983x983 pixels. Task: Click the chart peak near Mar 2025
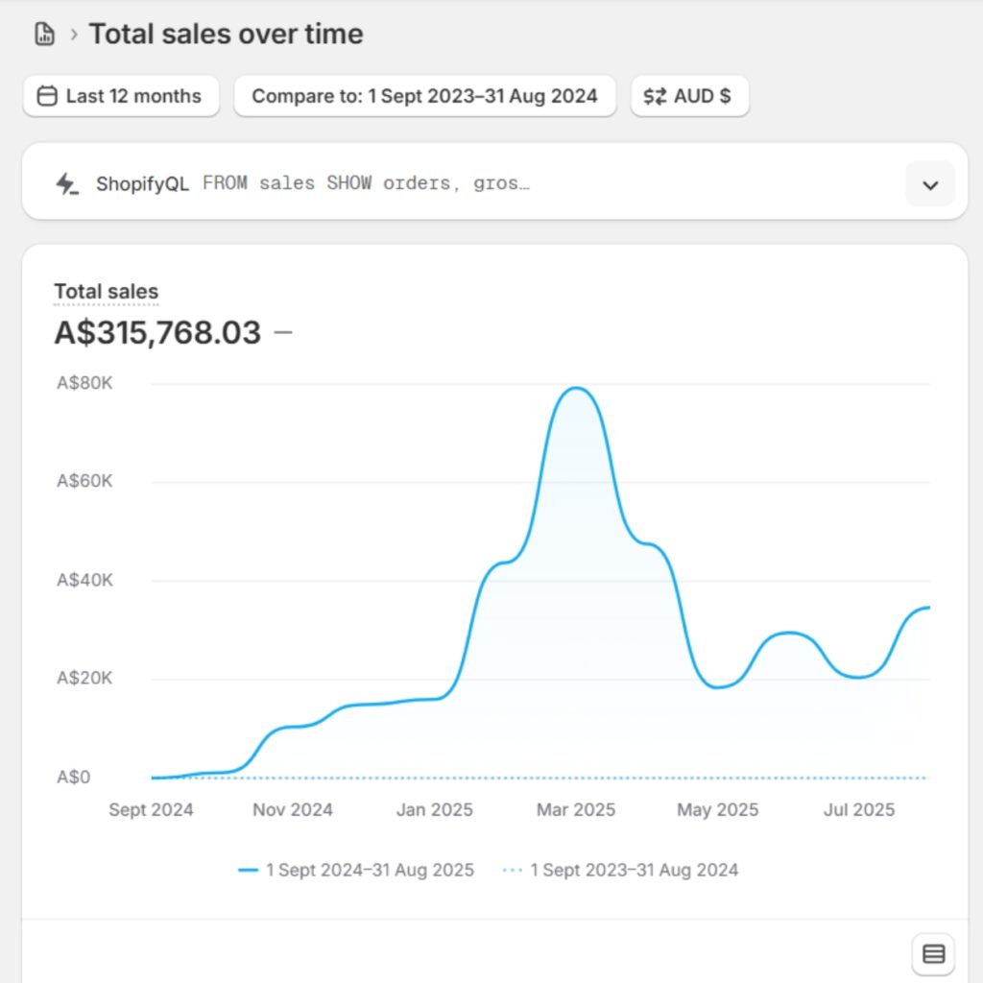(575, 389)
